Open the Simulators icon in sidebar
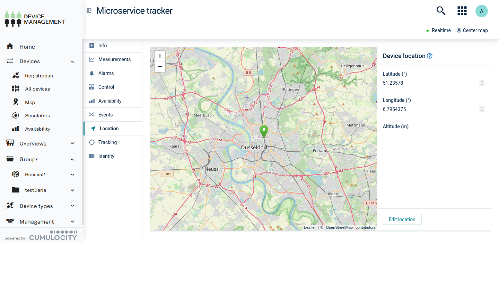The width and height of the screenshot is (499, 282). pyautogui.click(x=15, y=115)
